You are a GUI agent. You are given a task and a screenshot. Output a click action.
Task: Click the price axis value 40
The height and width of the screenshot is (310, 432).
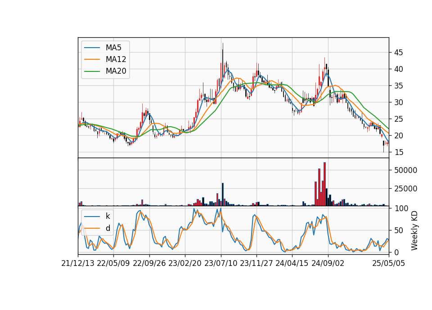(x=399, y=69)
